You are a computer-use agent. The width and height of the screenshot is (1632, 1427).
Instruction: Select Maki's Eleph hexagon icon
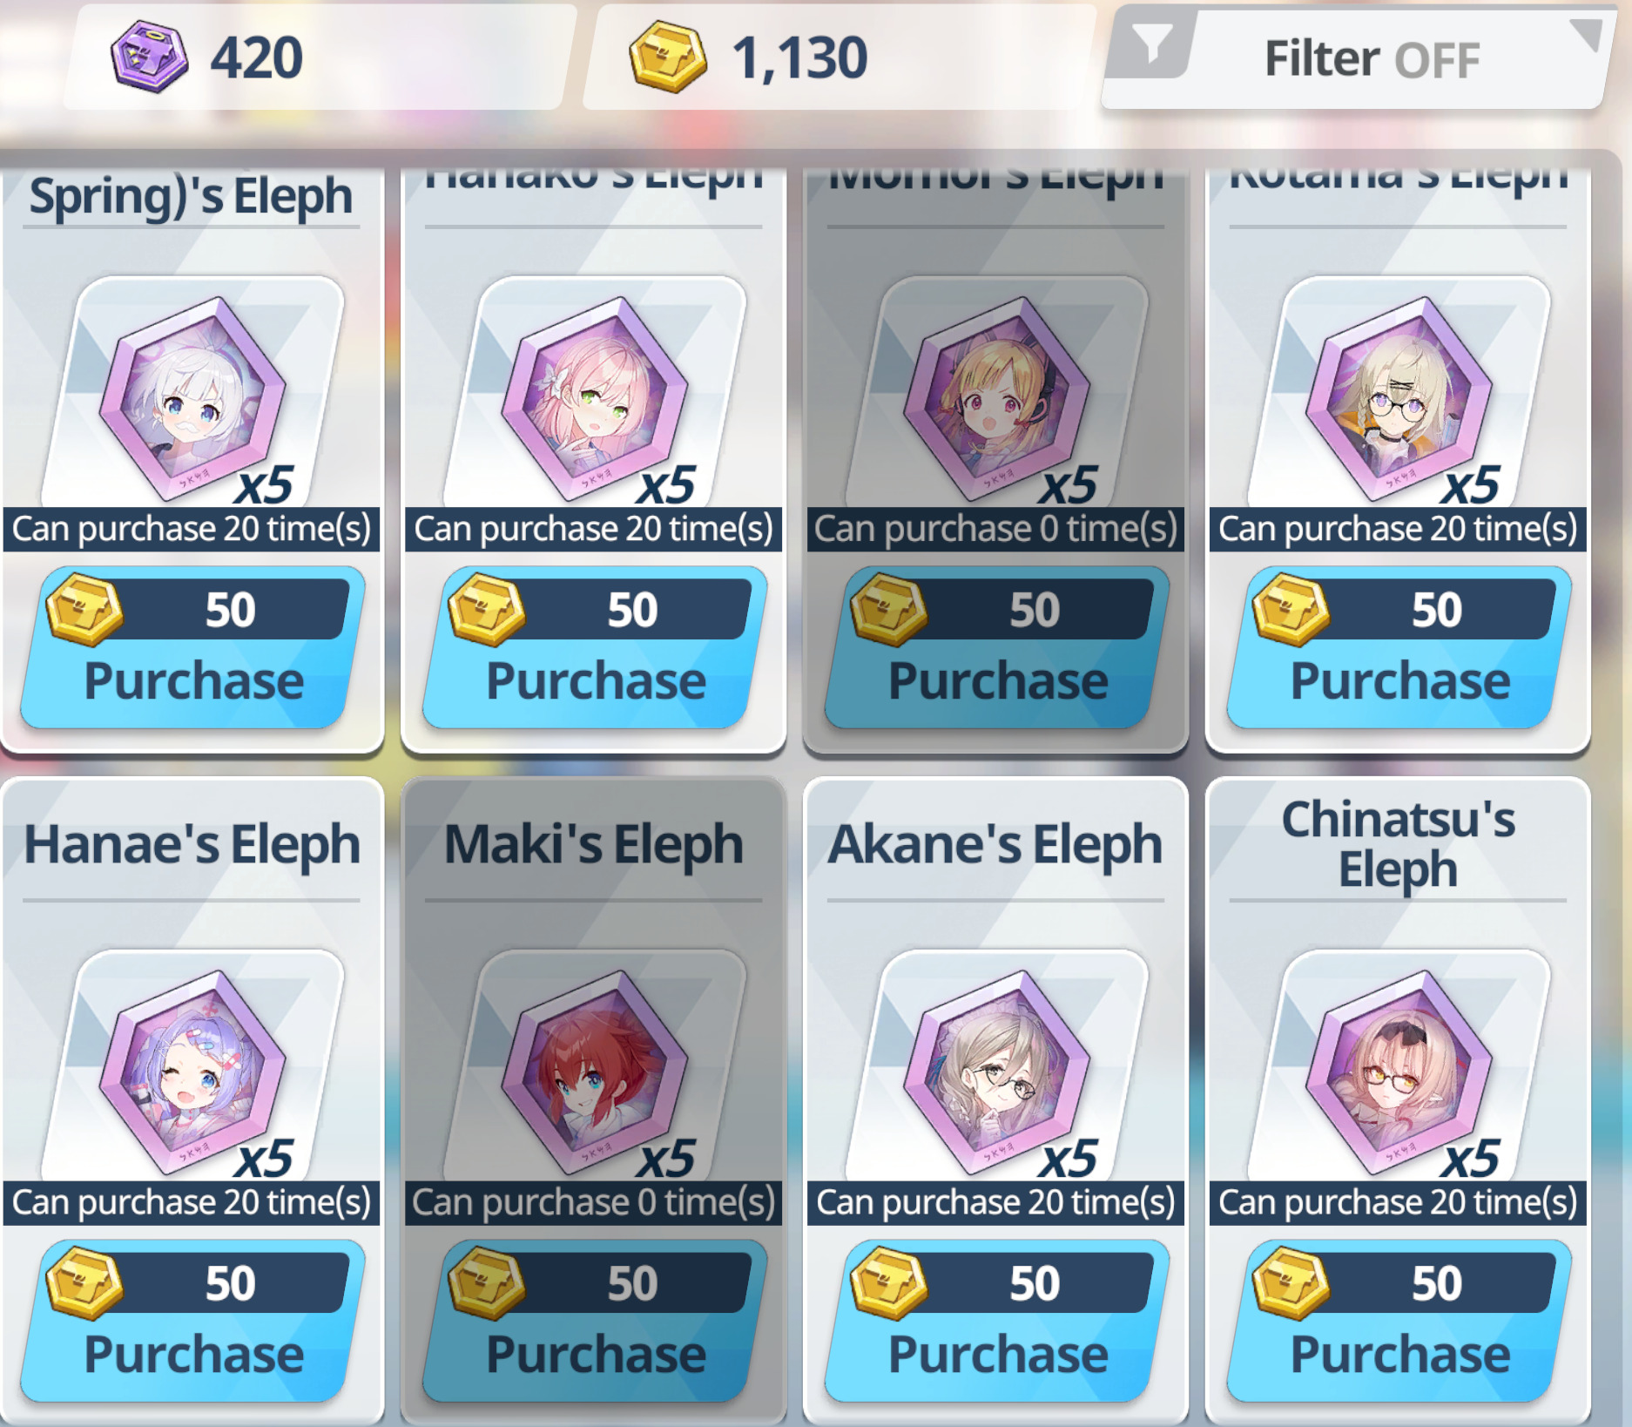(596, 1071)
